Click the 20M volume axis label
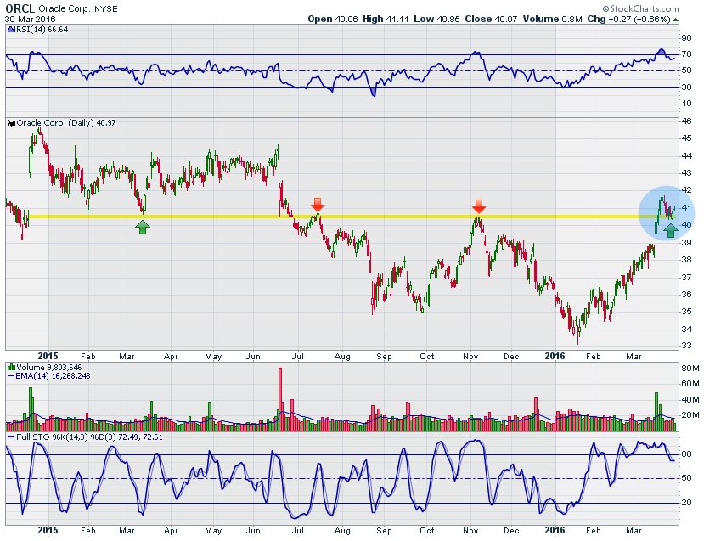This screenshot has height=541, width=704. [690, 414]
